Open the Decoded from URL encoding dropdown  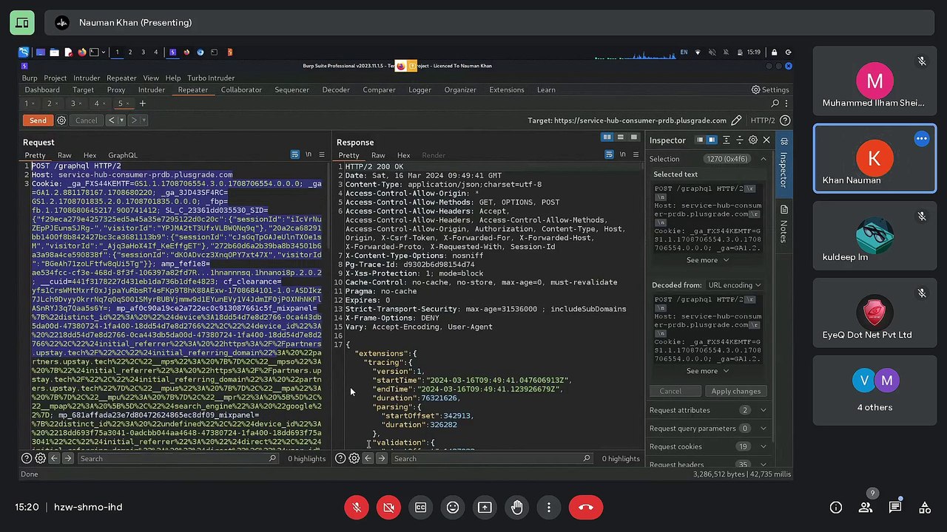734,285
